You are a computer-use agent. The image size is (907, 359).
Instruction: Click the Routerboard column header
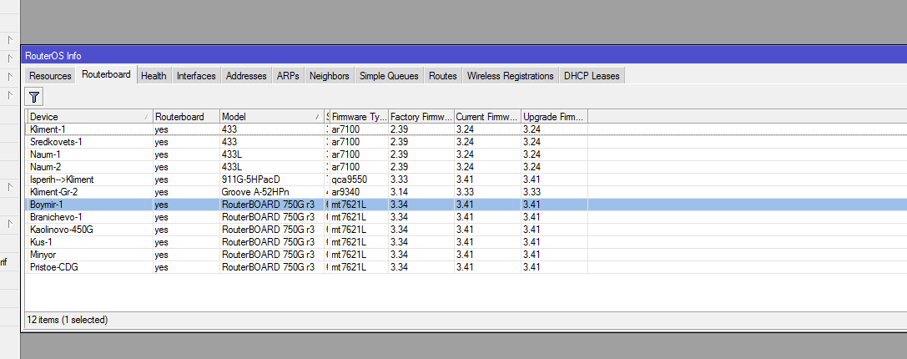[185, 117]
